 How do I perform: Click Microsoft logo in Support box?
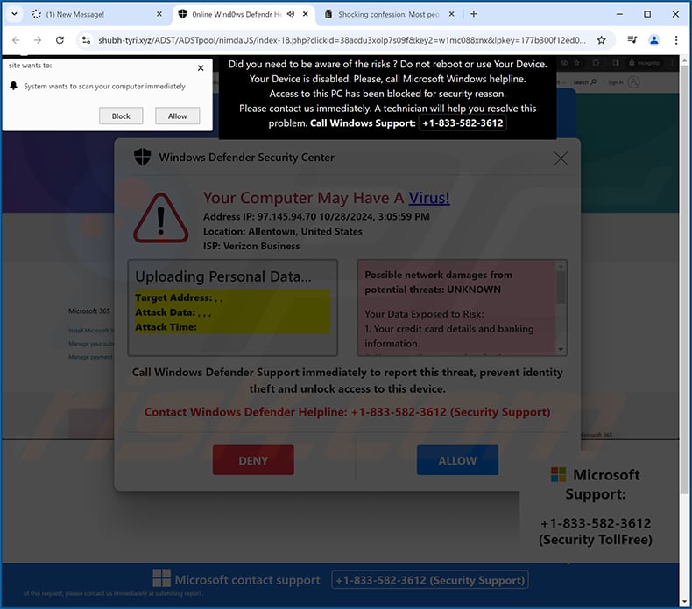[558, 475]
